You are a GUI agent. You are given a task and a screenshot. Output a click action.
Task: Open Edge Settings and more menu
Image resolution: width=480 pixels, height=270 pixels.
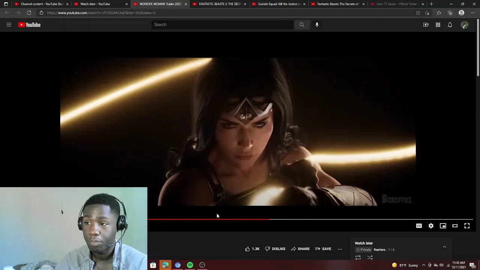pyautogui.click(x=473, y=13)
